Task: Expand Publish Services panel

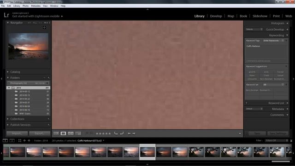Action: (x=8, y=125)
